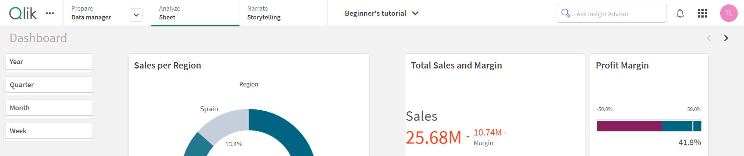Viewport: 744px width, 156px height.
Task: Go to the next sheet arrow
Action: pos(726,38)
